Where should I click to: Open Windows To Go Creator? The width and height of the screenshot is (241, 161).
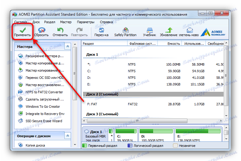[39, 107]
